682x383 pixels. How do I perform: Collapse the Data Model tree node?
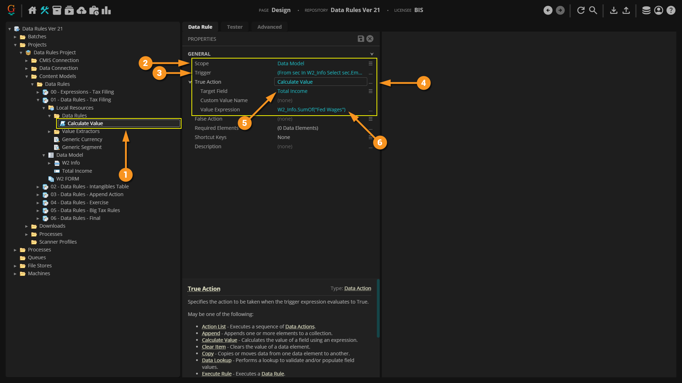click(x=44, y=155)
